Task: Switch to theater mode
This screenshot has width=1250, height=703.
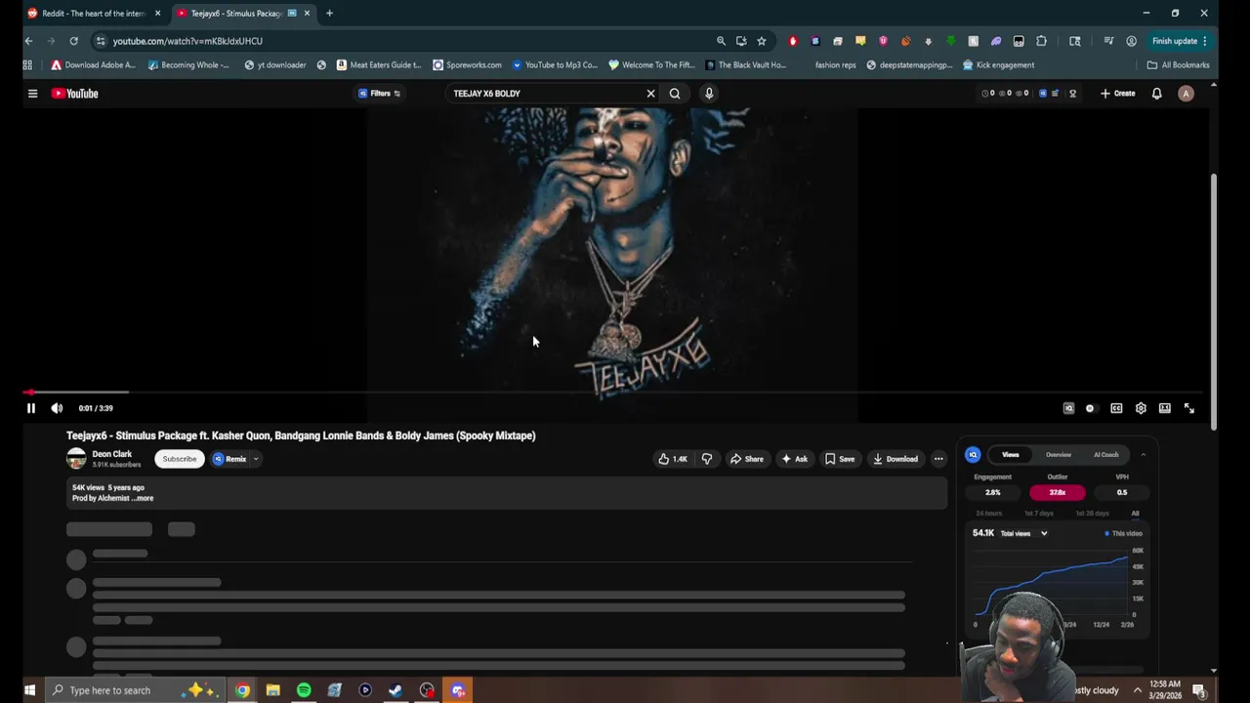Action: [1165, 408]
